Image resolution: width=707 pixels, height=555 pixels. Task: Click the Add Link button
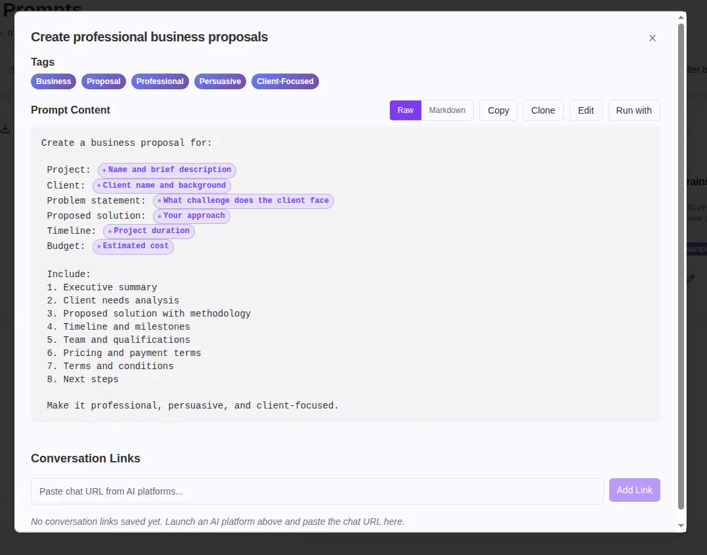pos(634,490)
